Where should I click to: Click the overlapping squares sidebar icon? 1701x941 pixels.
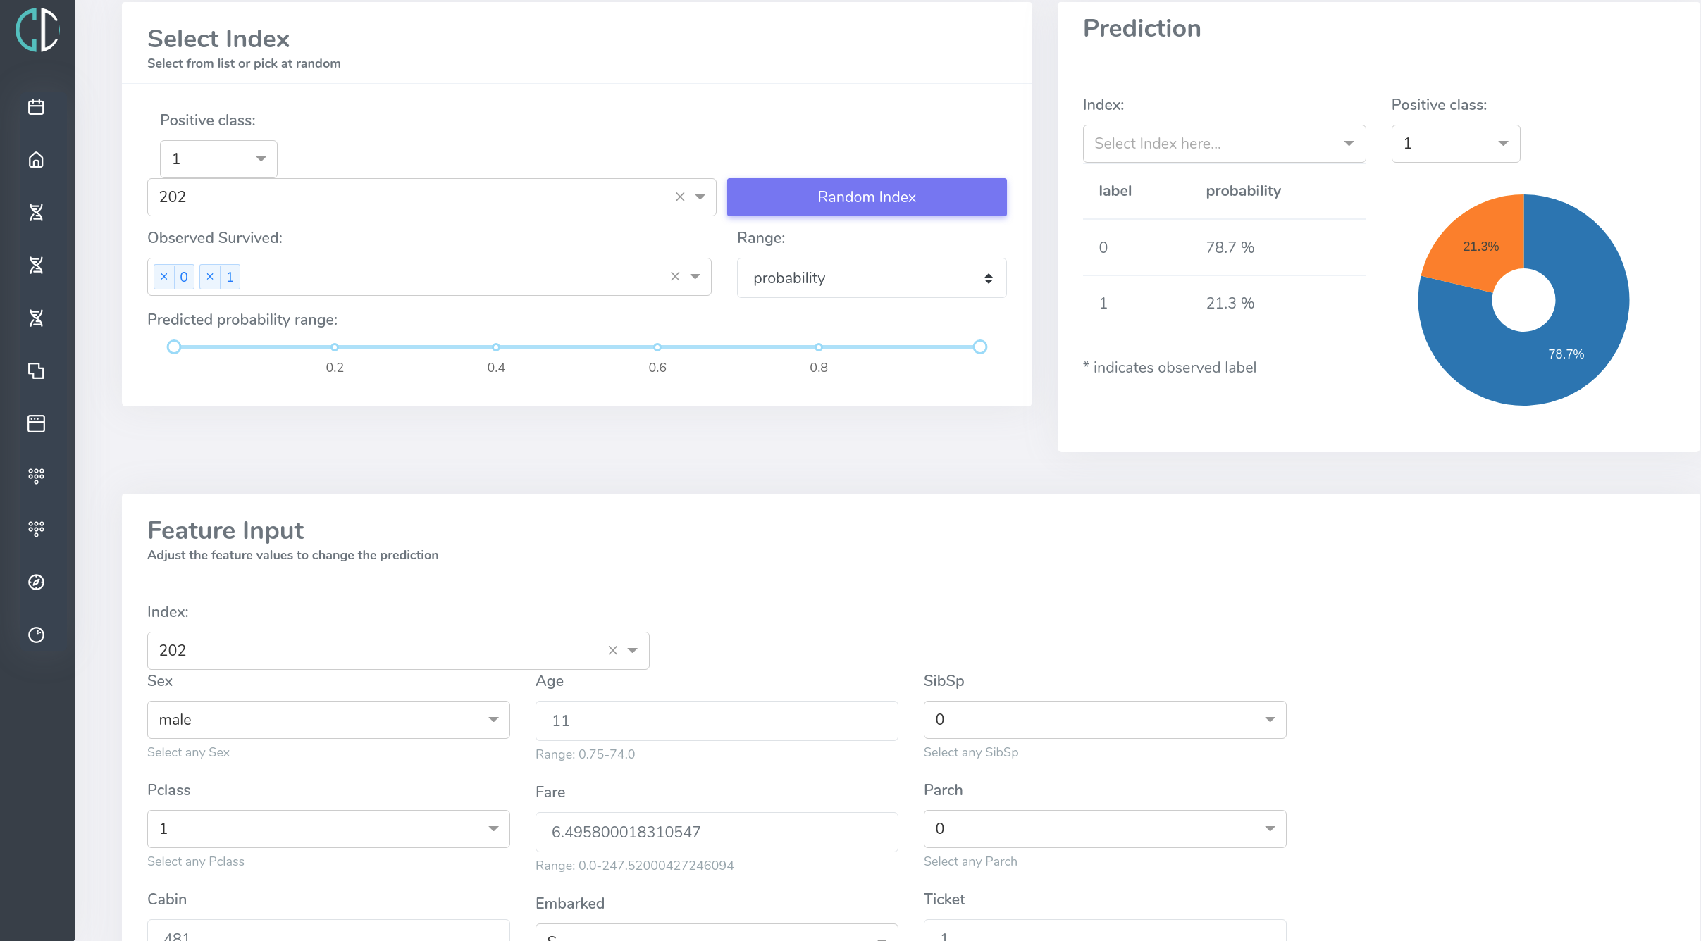click(36, 370)
